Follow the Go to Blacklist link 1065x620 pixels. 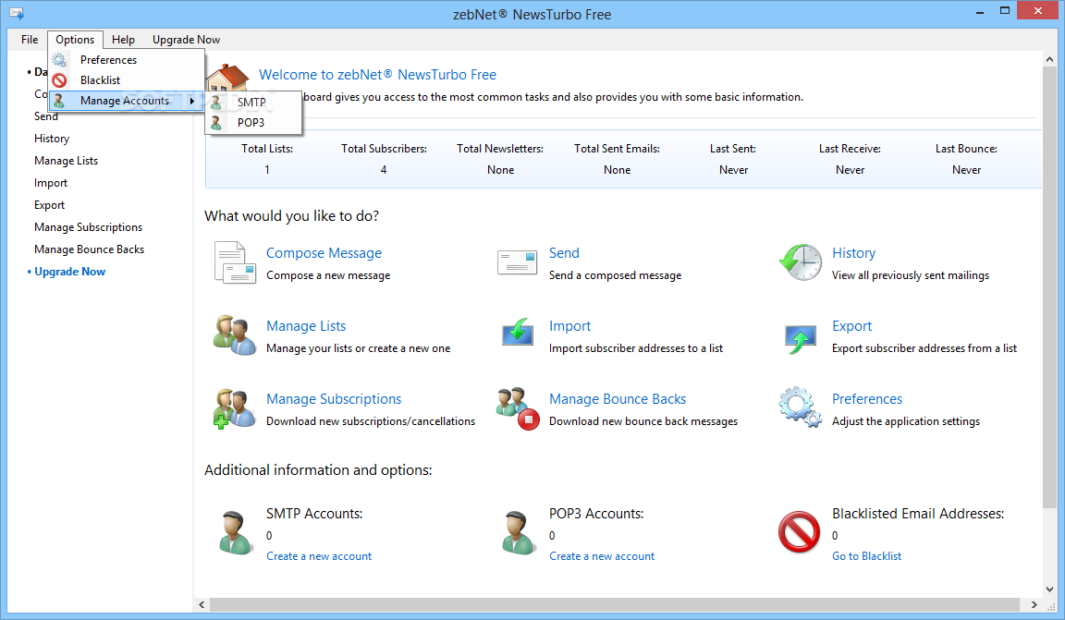(866, 556)
